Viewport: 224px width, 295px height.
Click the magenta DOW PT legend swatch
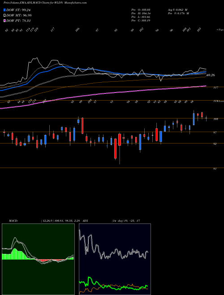(x=4, y=21)
